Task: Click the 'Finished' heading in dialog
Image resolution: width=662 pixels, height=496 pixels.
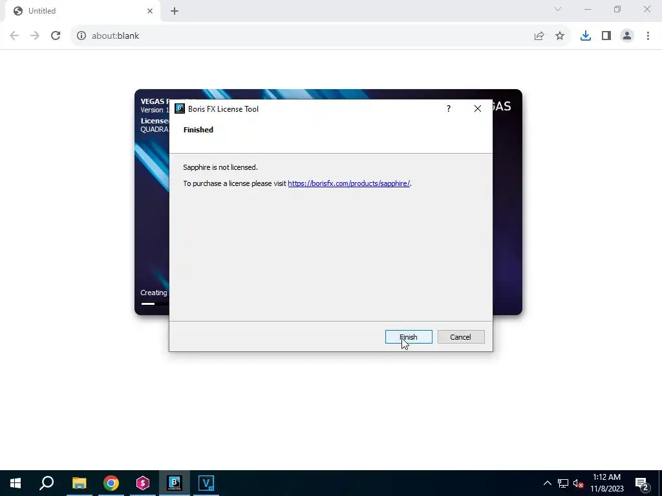Action: (198, 130)
